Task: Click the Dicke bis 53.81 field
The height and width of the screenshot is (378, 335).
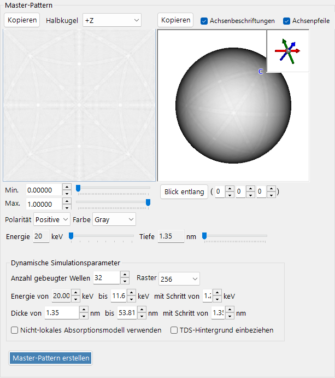Action: tap(127, 313)
